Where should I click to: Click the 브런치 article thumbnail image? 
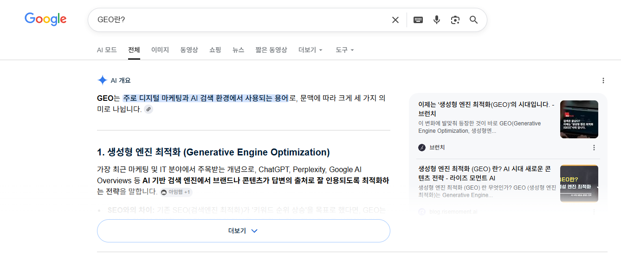[x=579, y=119]
